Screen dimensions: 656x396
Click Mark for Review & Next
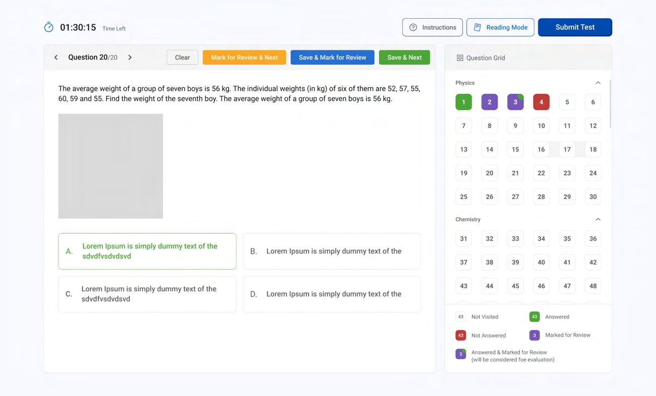244,58
